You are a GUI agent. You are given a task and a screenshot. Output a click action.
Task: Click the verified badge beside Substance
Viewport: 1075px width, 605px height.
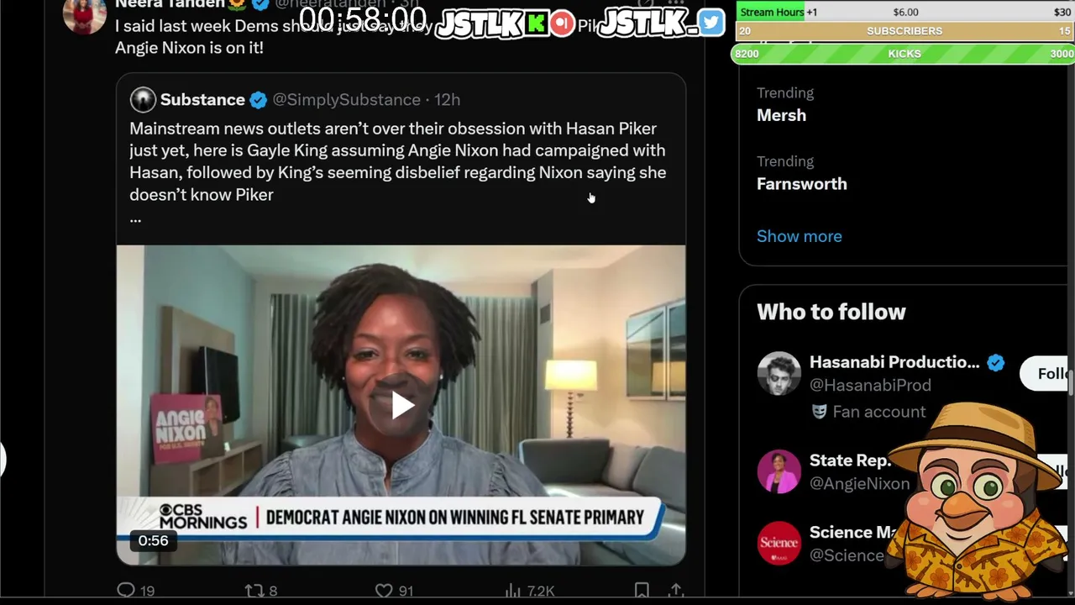coord(259,100)
